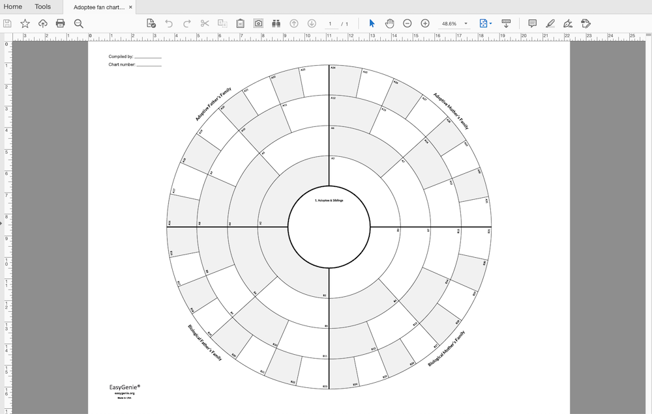Redo the last action

tap(186, 23)
